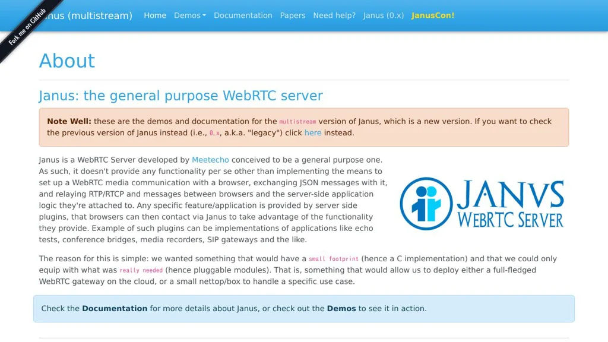Click the 'really needed' code text

[141, 270]
